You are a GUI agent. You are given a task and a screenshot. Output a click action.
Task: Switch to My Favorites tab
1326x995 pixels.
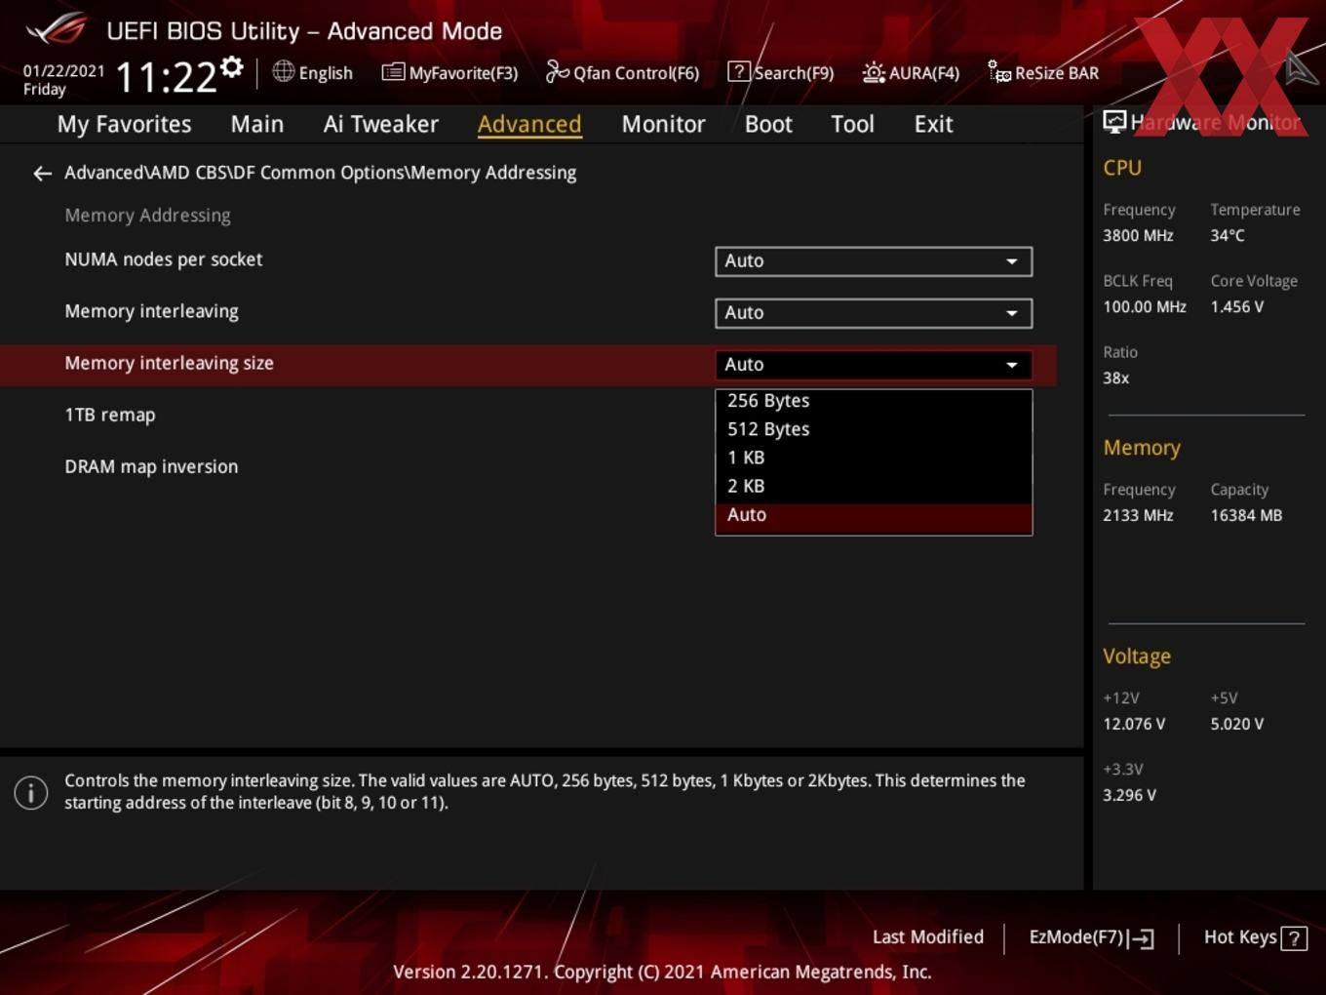coord(124,124)
